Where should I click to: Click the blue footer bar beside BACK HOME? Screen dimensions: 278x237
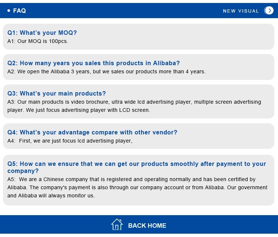click(x=222, y=224)
